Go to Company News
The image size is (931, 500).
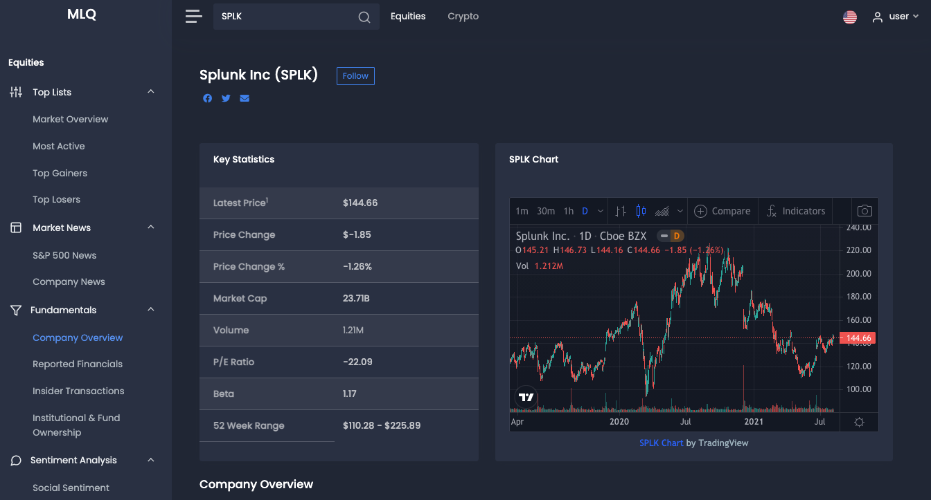[x=69, y=282]
